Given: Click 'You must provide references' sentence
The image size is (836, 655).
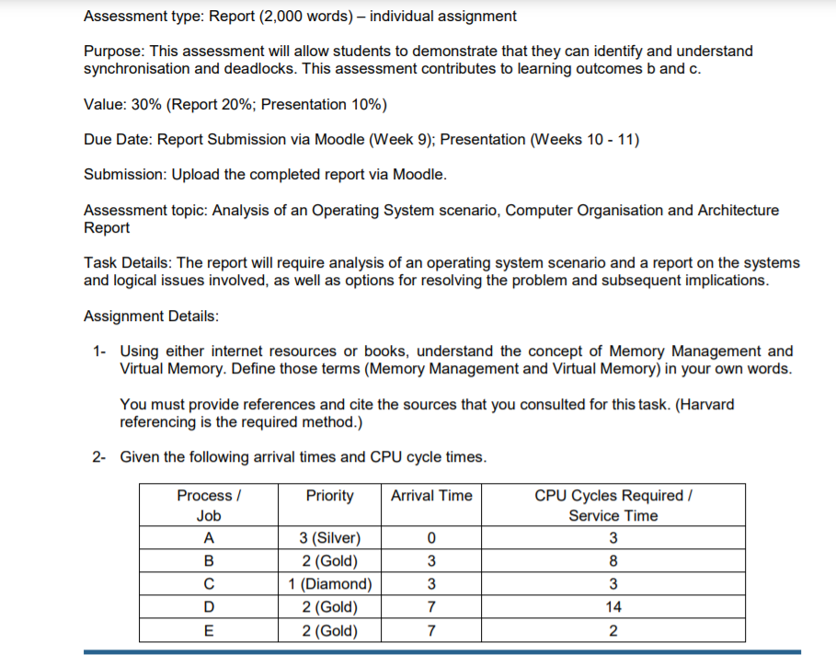Looking at the screenshot, I should [x=427, y=405].
